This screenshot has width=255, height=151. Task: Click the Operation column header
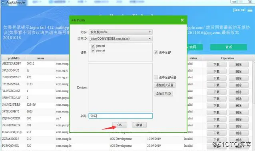click(228, 58)
